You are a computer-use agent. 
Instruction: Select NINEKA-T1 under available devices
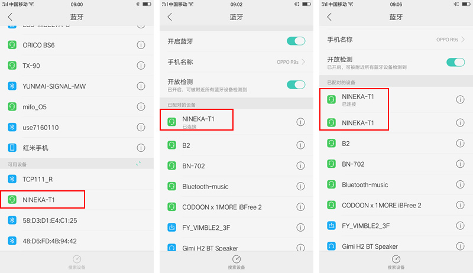(77, 200)
